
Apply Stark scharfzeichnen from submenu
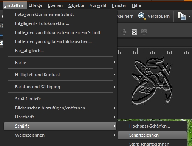click(x=152, y=144)
